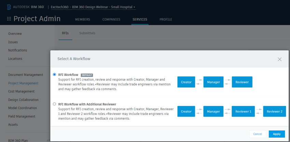The height and width of the screenshot is (142, 290).
Task: Open Issues in the sidebar
Action: point(13,42)
